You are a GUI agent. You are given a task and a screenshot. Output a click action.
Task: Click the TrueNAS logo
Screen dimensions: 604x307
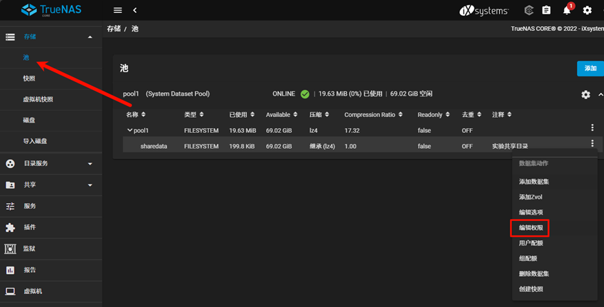50,10
